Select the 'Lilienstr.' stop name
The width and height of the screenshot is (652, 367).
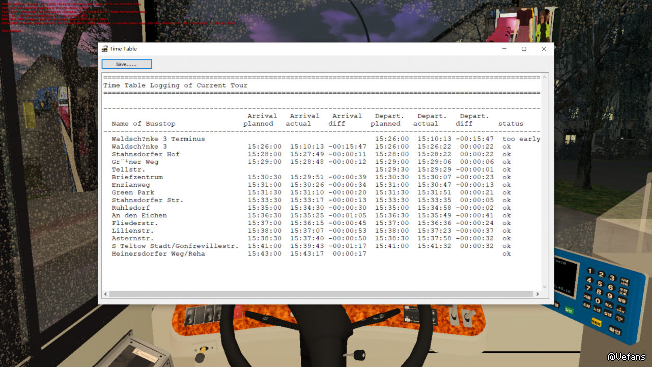[x=133, y=231]
